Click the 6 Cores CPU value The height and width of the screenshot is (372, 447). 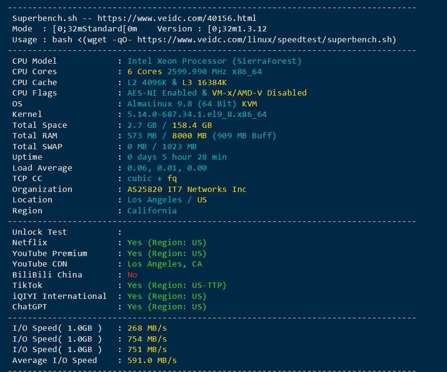point(145,71)
